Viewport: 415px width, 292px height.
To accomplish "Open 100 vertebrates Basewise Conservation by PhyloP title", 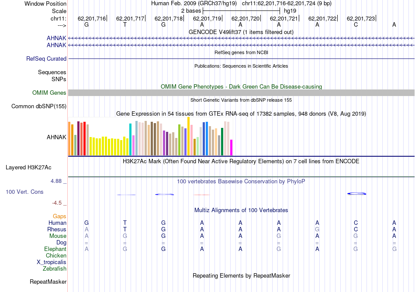I will coord(241,182).
